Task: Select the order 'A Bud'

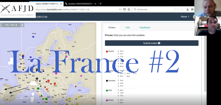Action: (120, 51)
